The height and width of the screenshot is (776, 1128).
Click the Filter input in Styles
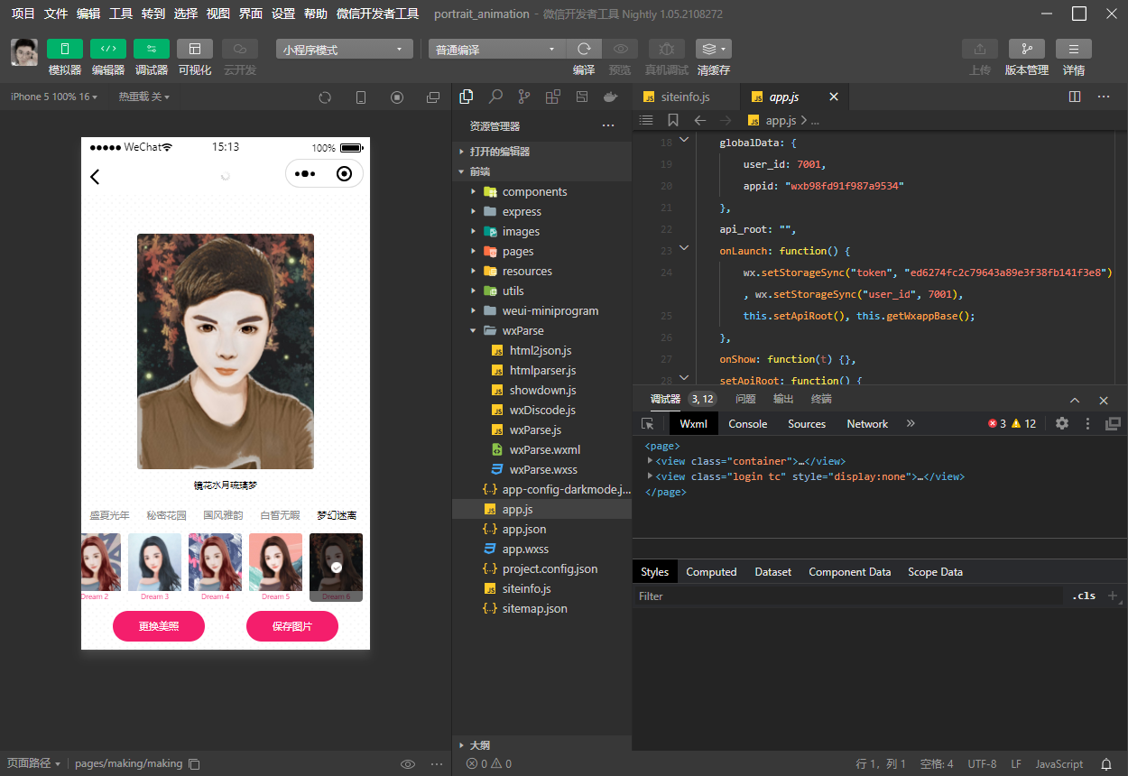848,596
